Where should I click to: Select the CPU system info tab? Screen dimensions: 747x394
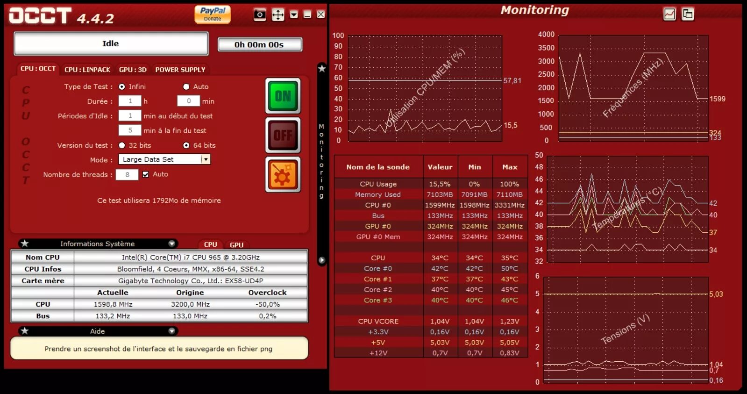pyautogui.click(x=211, y=244)
